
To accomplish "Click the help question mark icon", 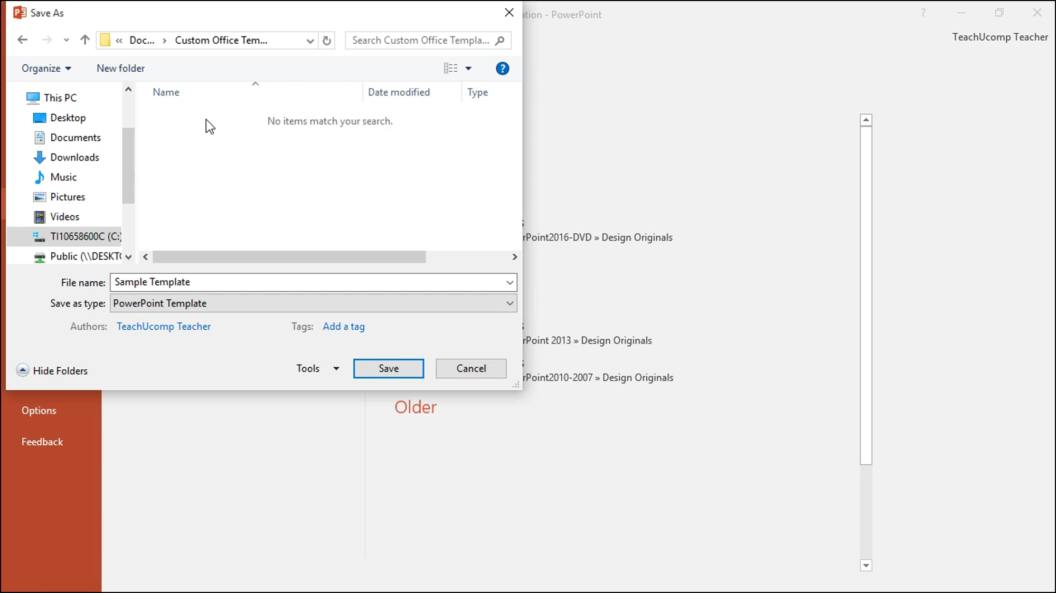I will coord(503,68).
